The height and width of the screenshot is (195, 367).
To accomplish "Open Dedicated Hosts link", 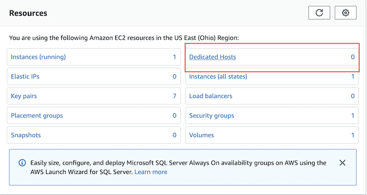I will tap(212, 57).
